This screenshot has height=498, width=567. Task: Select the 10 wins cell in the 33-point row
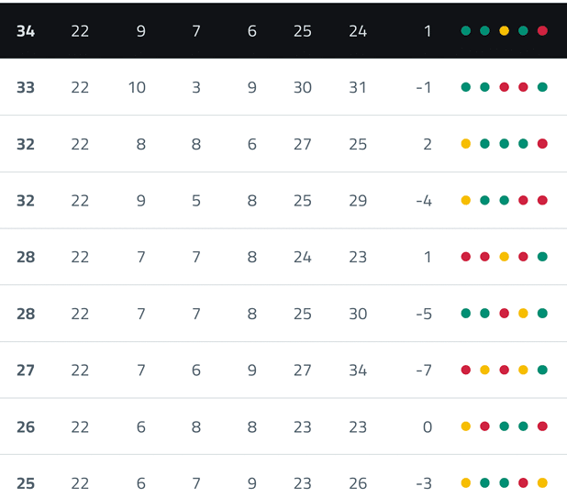[x=137, y=88]
